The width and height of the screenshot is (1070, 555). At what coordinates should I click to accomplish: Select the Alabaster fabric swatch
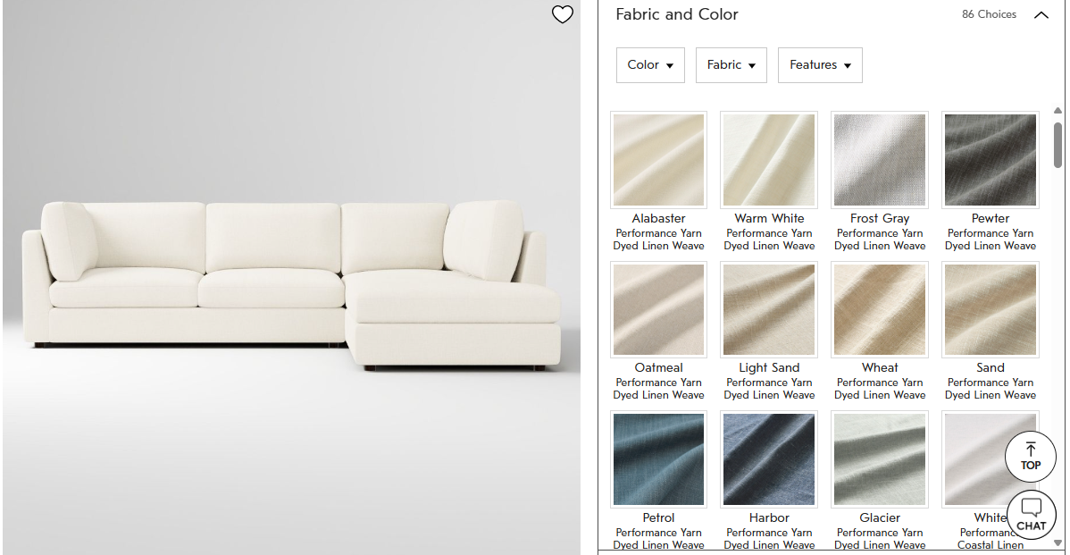pos(658,160)
